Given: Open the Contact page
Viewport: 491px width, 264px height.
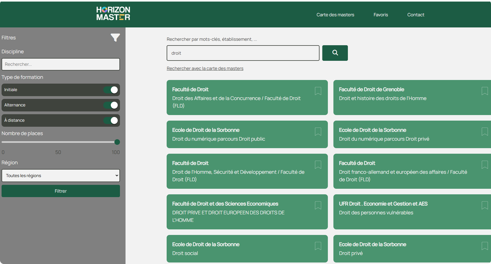Looking at the screenshot, I should [415, 15].
